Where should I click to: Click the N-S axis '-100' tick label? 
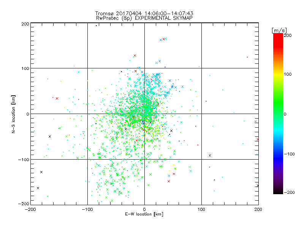[24, 160]
